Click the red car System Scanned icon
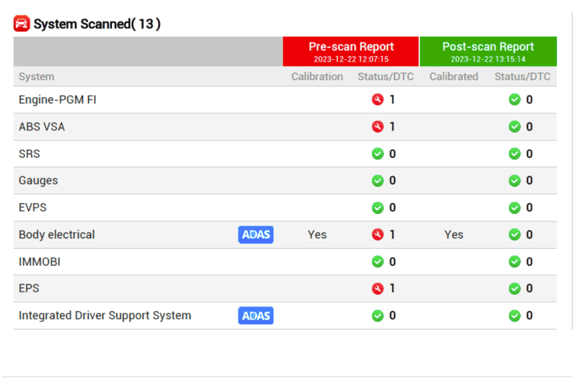580x383 pixels. 21,24
